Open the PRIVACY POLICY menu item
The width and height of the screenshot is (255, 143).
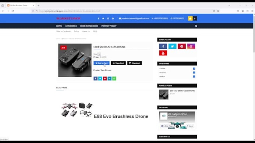click(109, 26)
